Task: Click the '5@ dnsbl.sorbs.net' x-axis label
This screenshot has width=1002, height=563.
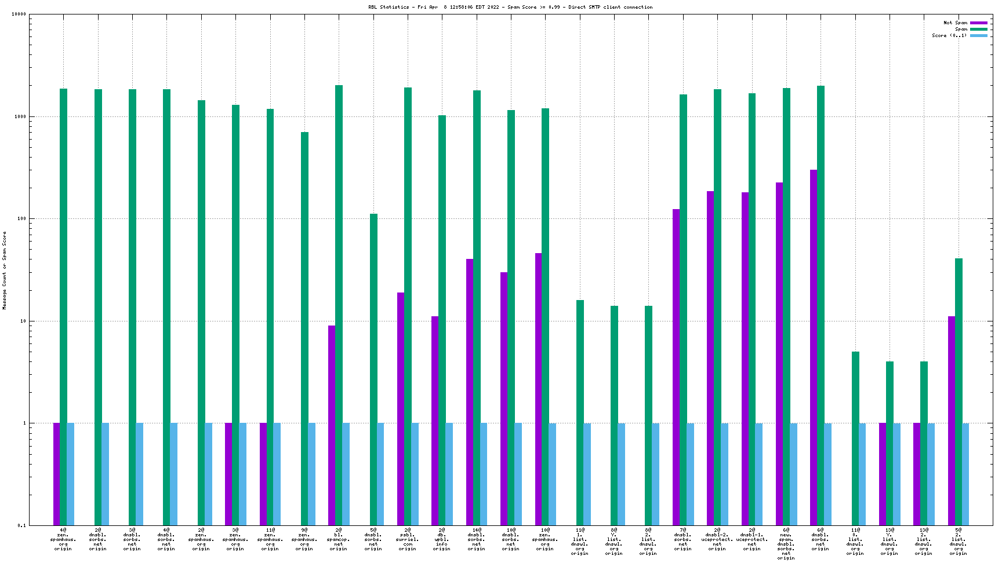Action: click(x=373, y=539)
